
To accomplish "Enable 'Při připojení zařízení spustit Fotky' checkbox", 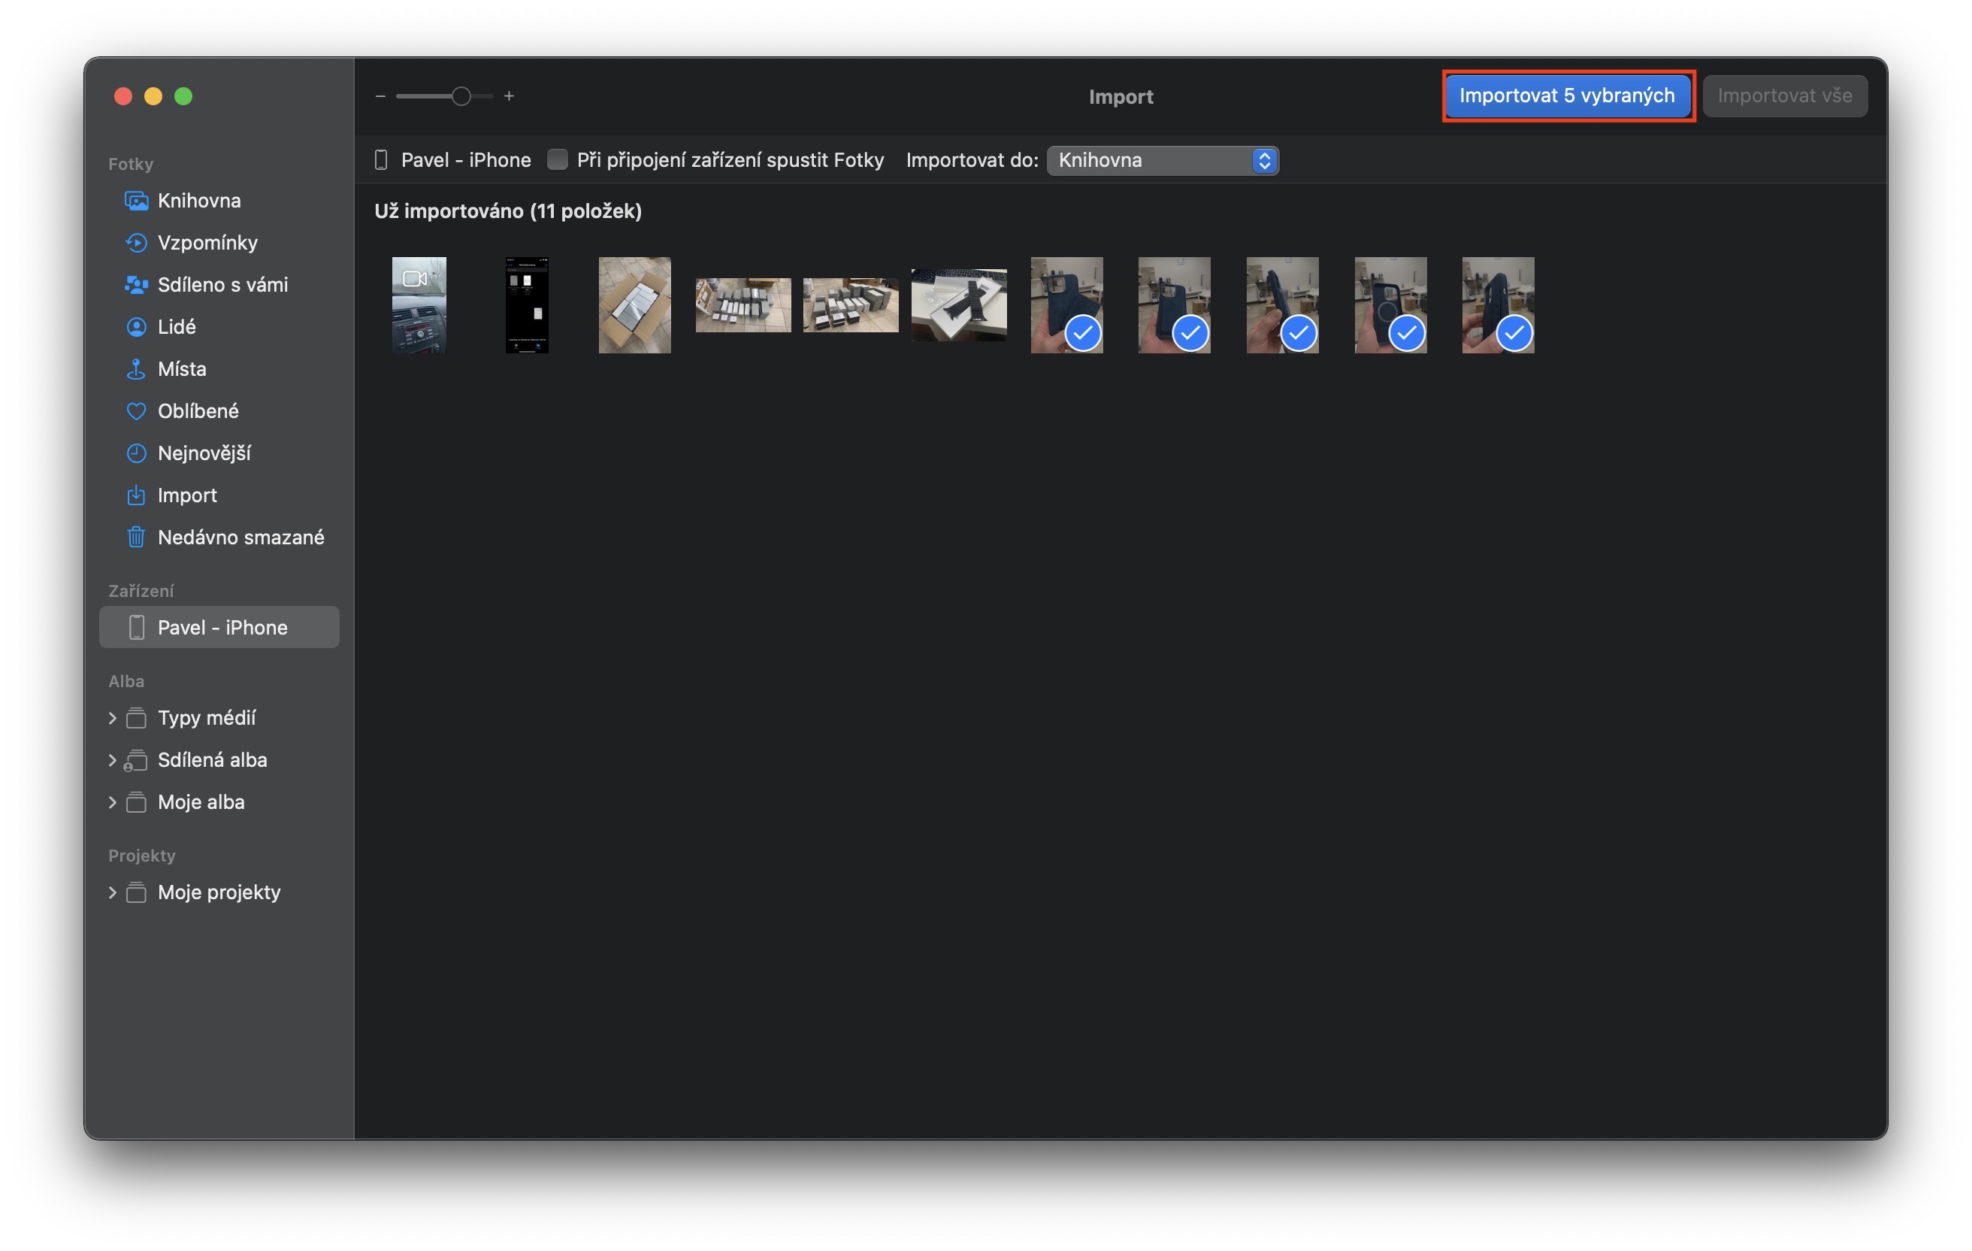I will point(557,159).
